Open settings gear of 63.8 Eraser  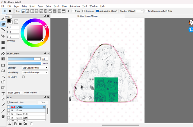44,107
